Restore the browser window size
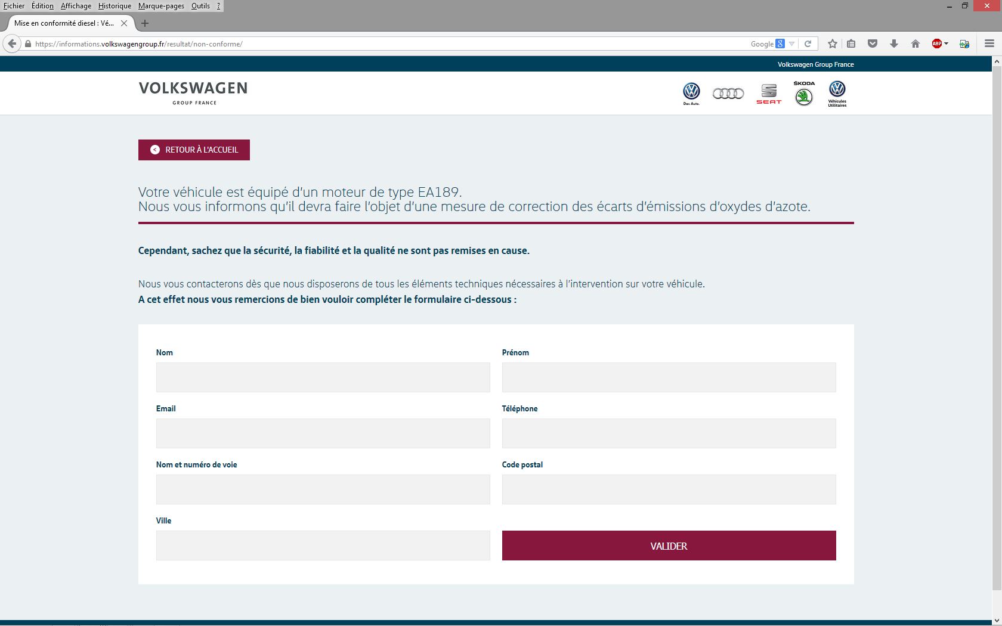Viewport: 1002px width, 626px height. (x=965, y=6)
